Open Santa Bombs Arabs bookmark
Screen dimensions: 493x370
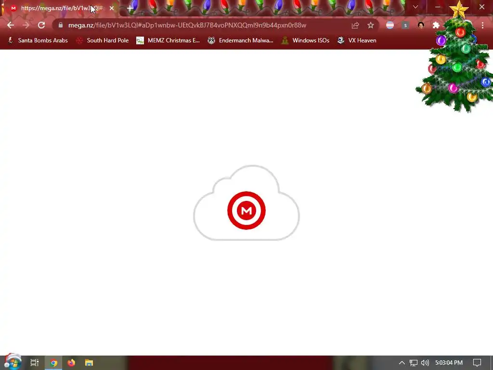click(x=38, y=40)
